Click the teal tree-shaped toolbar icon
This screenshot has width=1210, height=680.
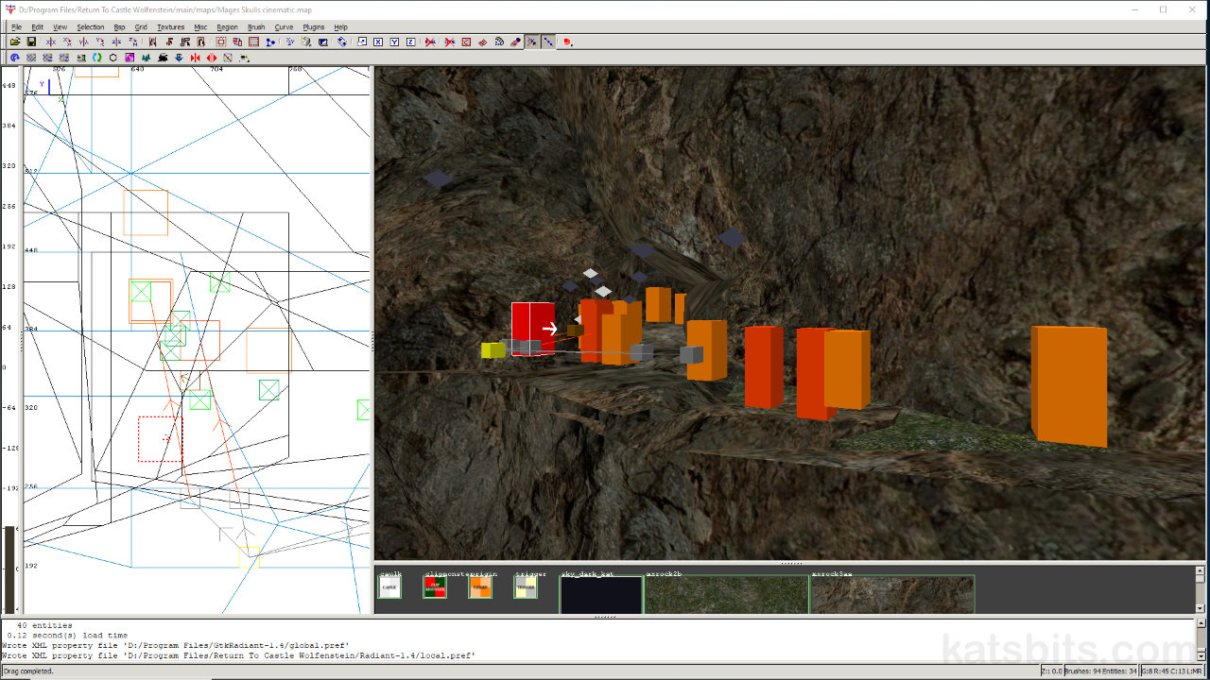[x=146, y=58]
